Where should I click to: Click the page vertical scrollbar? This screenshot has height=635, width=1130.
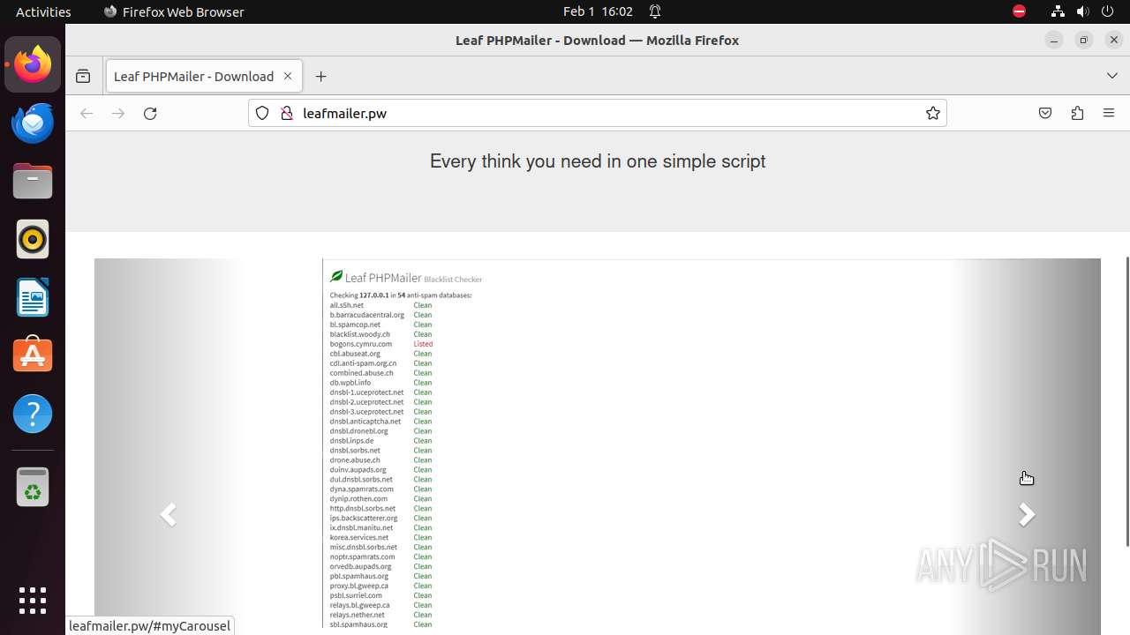pos(1127,401)
